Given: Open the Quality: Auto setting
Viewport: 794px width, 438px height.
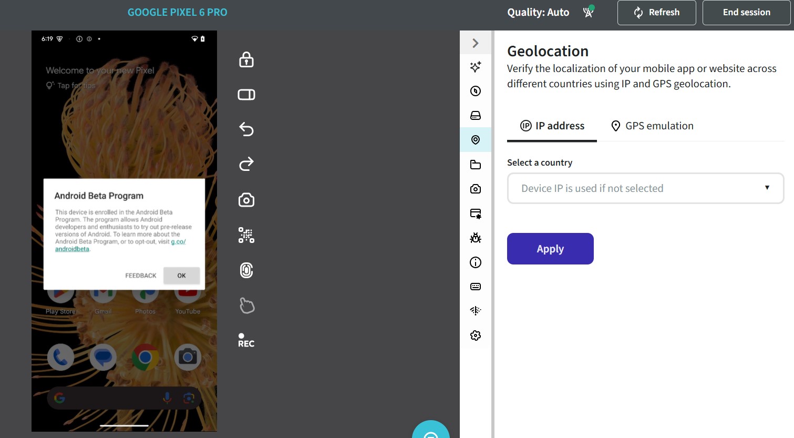Looking at the screenshot, I should (538, 12).
